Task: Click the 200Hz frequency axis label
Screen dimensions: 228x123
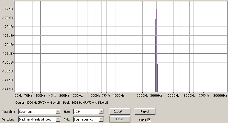Action: tap(64, 96)
